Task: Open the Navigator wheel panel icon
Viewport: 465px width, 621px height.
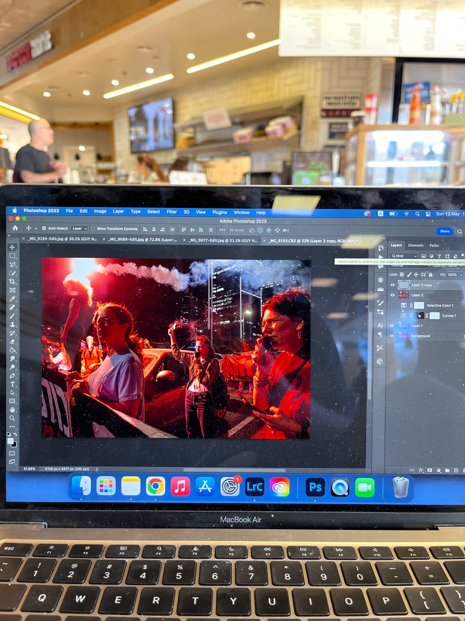Action: 380,280
